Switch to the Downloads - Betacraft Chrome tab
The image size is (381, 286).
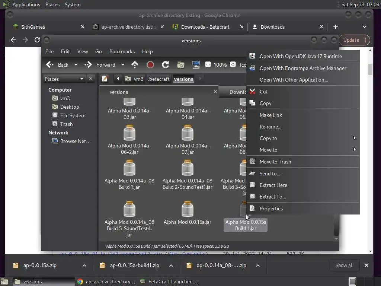click(208, 27)
